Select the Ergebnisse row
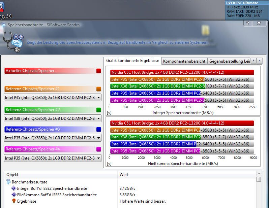The width and height of the screenshot is (269, 208). click(130, 201)
